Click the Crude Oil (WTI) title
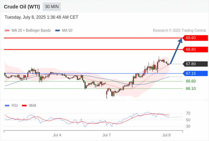Screen dimensions: 209x141 [22, 7]
